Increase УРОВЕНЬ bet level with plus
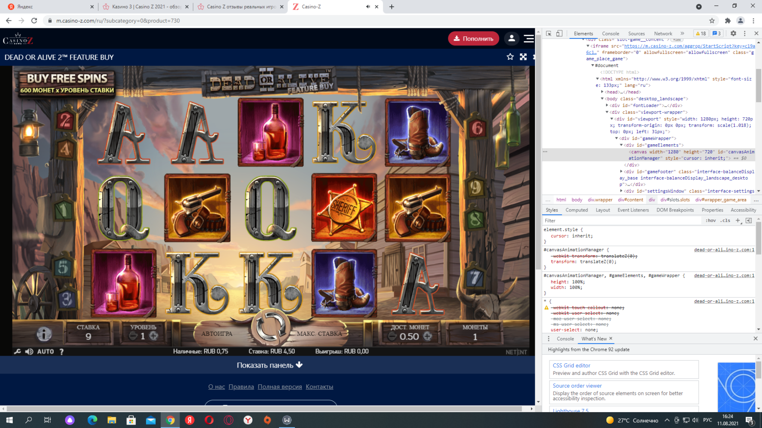 click(x=153, y=336)
